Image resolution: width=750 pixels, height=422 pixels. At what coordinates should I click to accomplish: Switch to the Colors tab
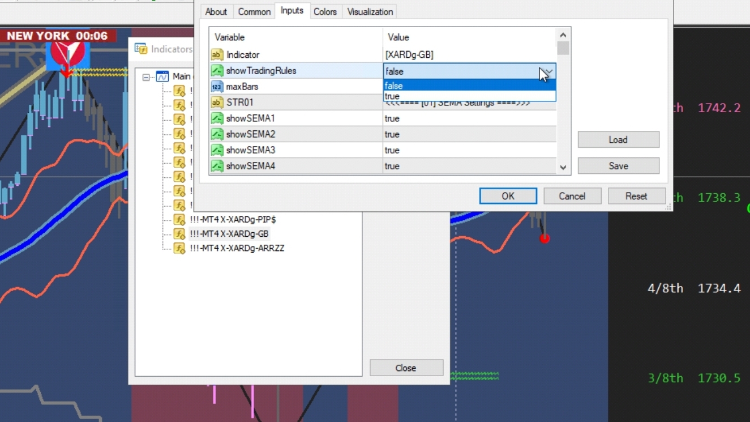(x=325, y=12)
